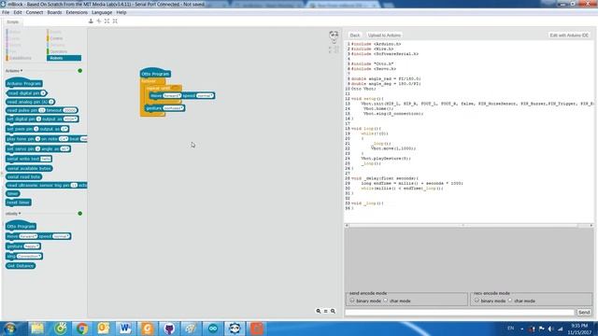This screenshot has width=598, height=336.
Task: Open the Extensions menu
Action: coord(77,12)
